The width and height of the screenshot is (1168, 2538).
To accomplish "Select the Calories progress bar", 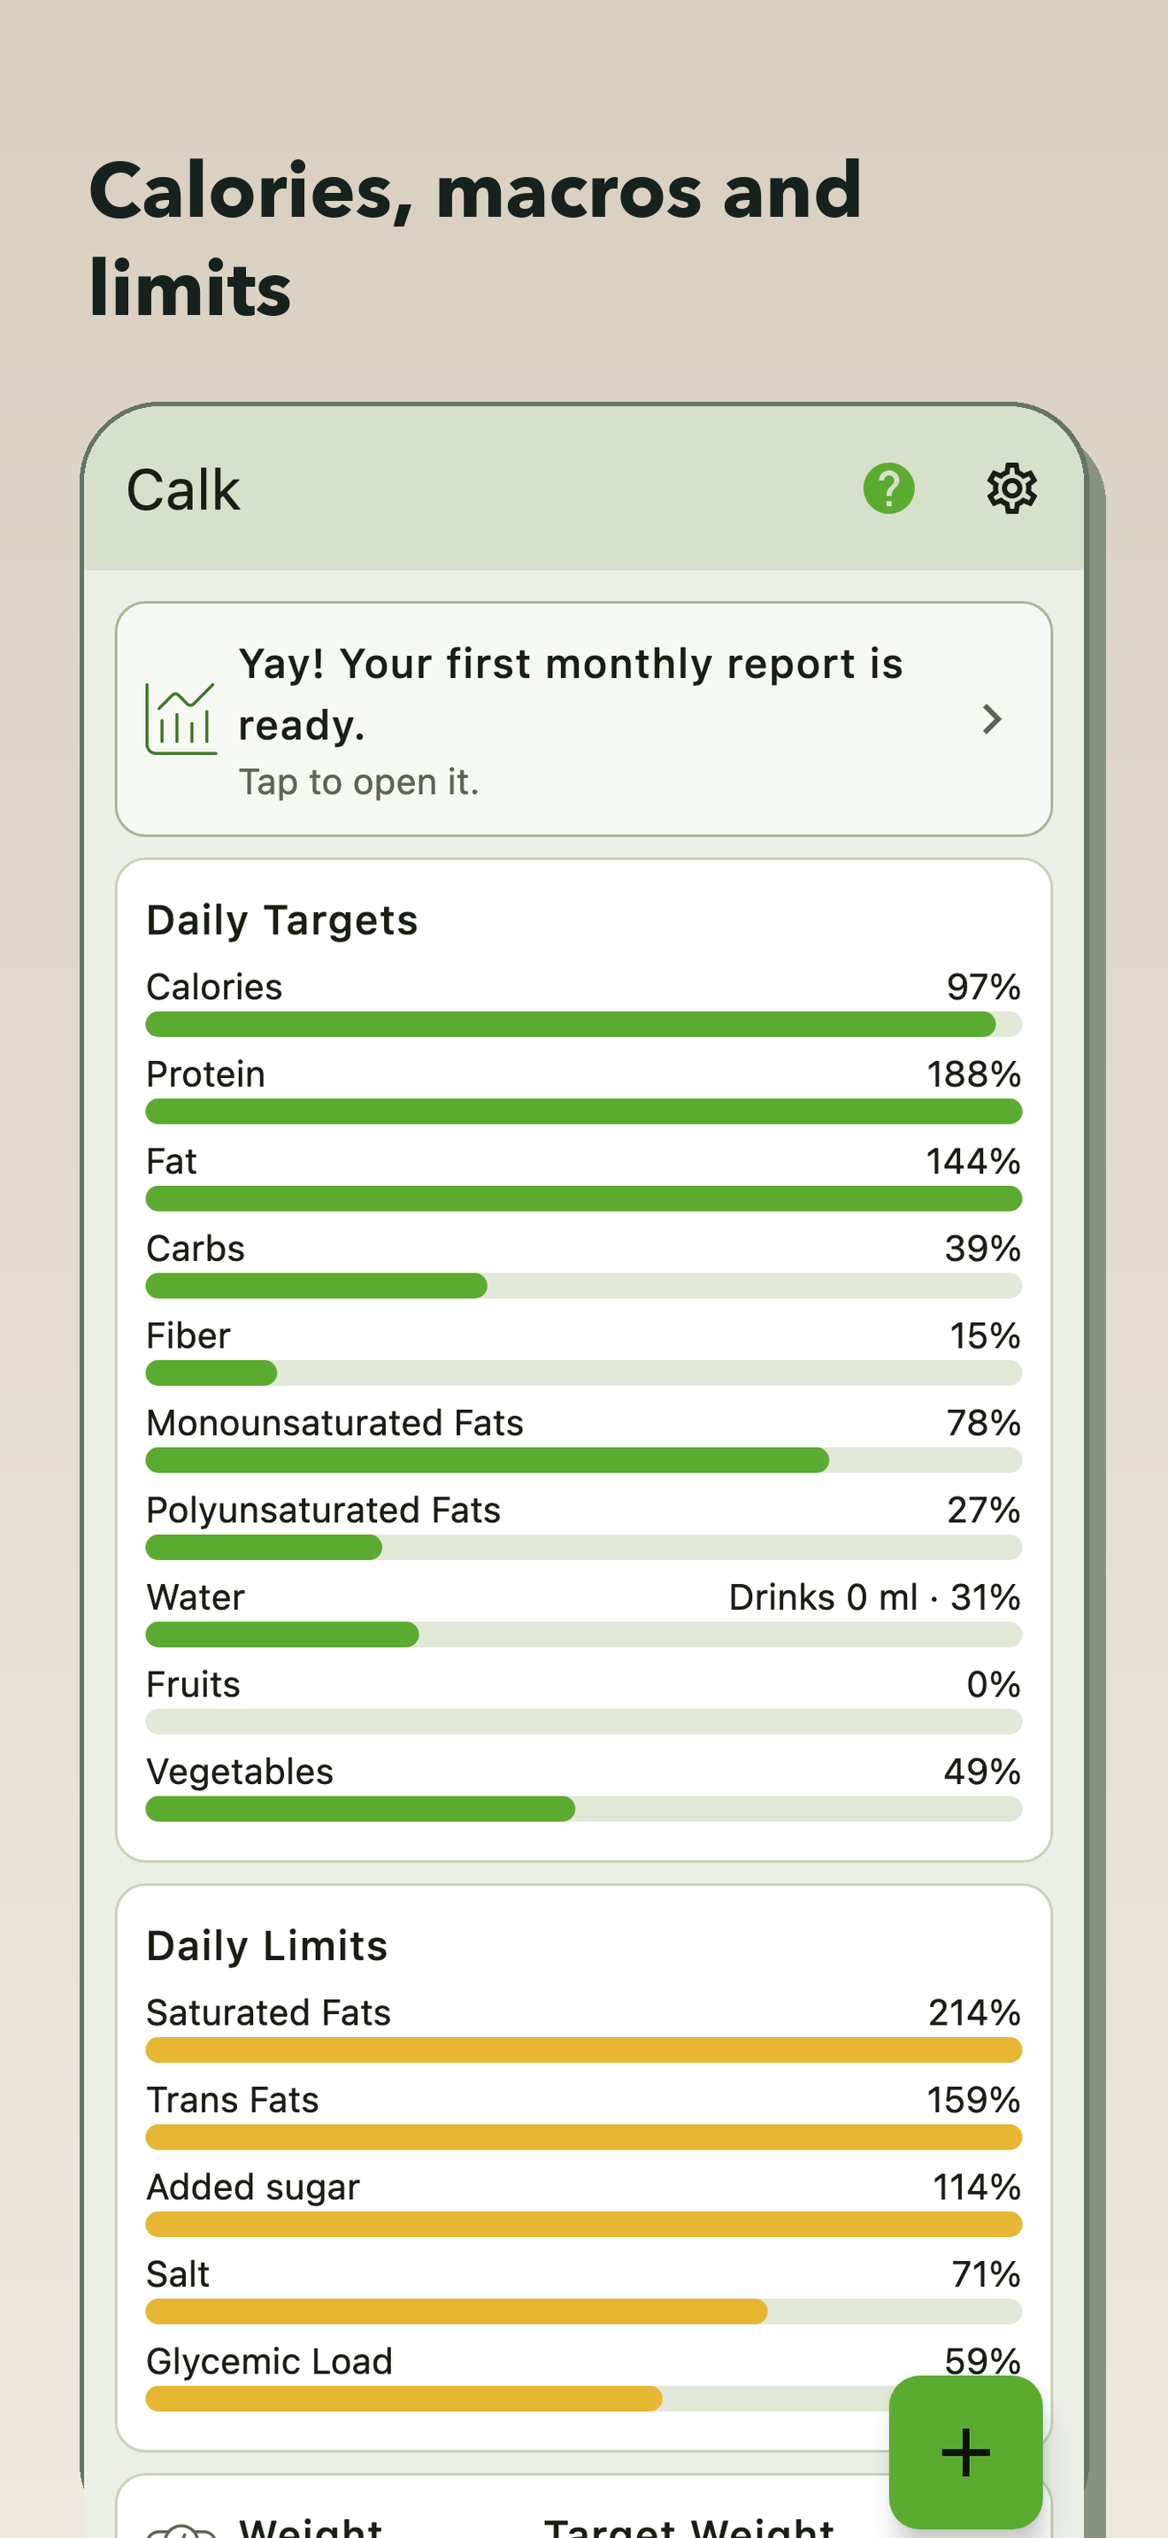I will coord(584,1025).
